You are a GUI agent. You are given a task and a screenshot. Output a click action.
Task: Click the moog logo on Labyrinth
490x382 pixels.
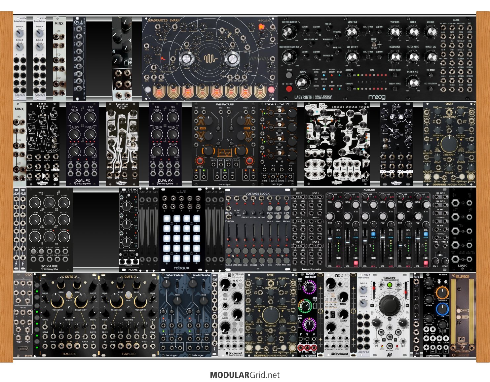click(x=377, y=97)
